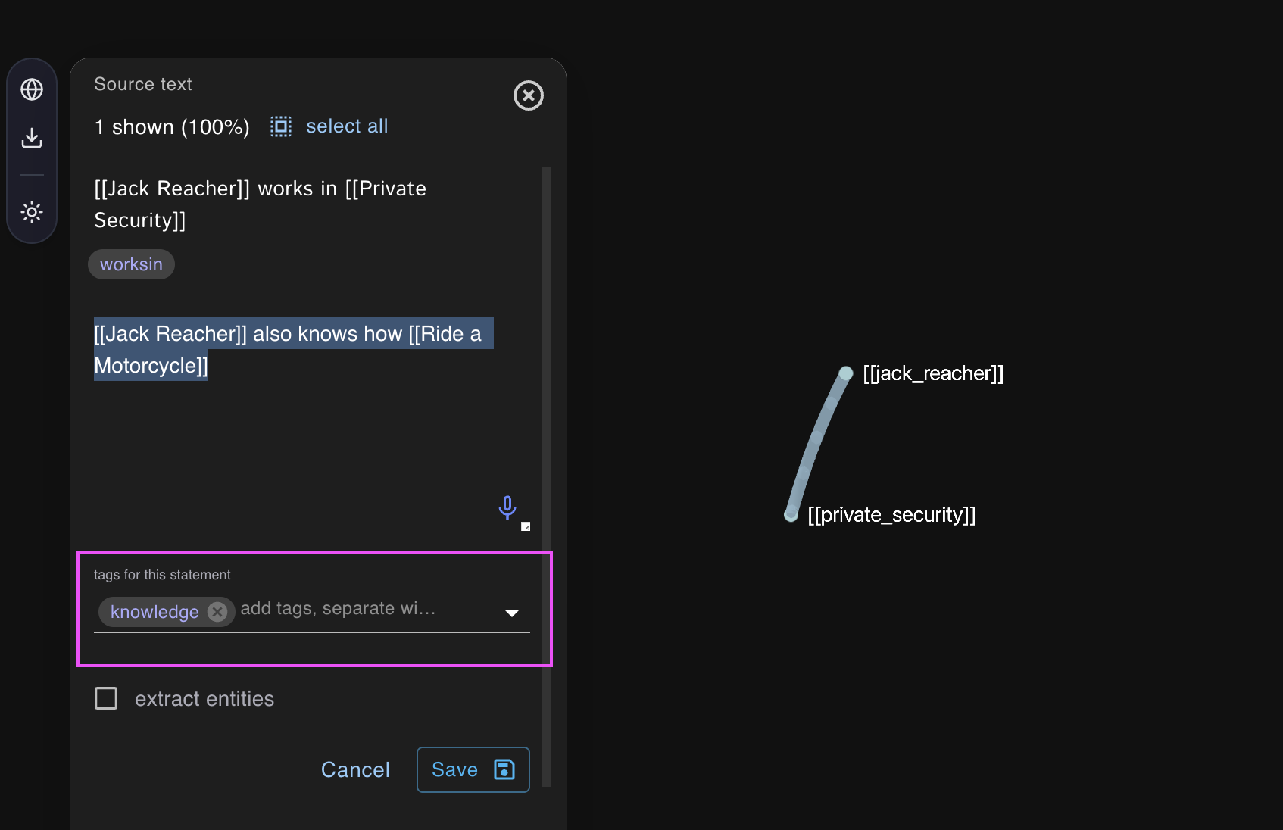Viewport: 1283px width, 830px height.
Task: Click the Ride a Motorcycle statement text
Action: (293, 349)
